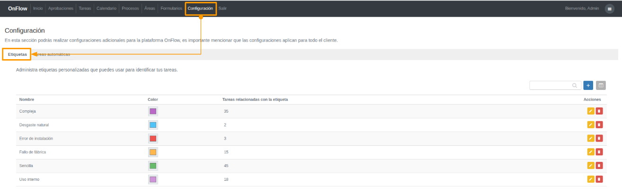622x195 pixels.
Task: Click the red swatch for Error de instalación
Action: (152, 138)
